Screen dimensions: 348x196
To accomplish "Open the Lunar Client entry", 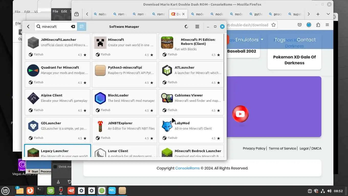I will coord(124,151).
